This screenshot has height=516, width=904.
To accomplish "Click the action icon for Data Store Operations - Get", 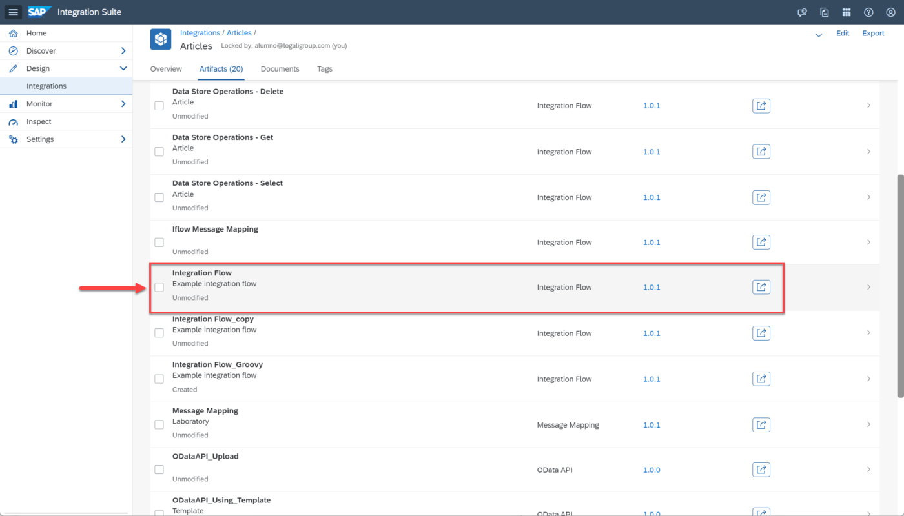I will coord(761,152).
